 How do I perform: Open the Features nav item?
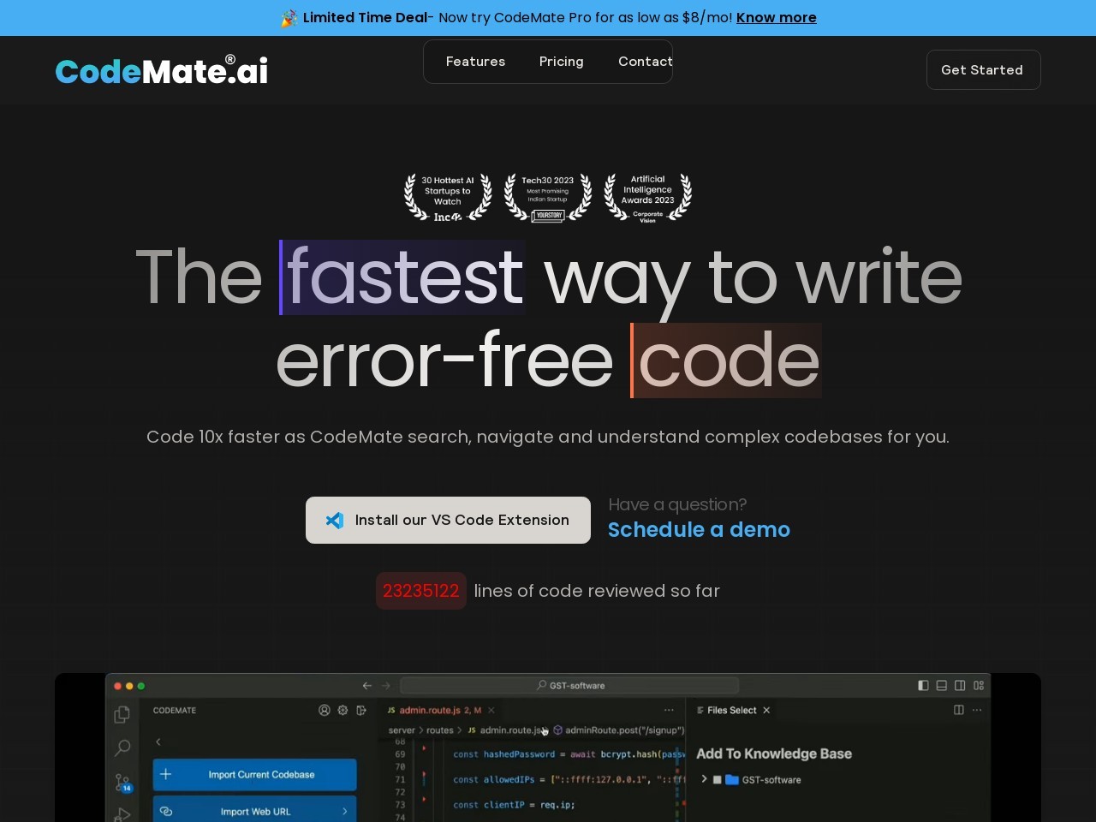click(x=475, y=62)
